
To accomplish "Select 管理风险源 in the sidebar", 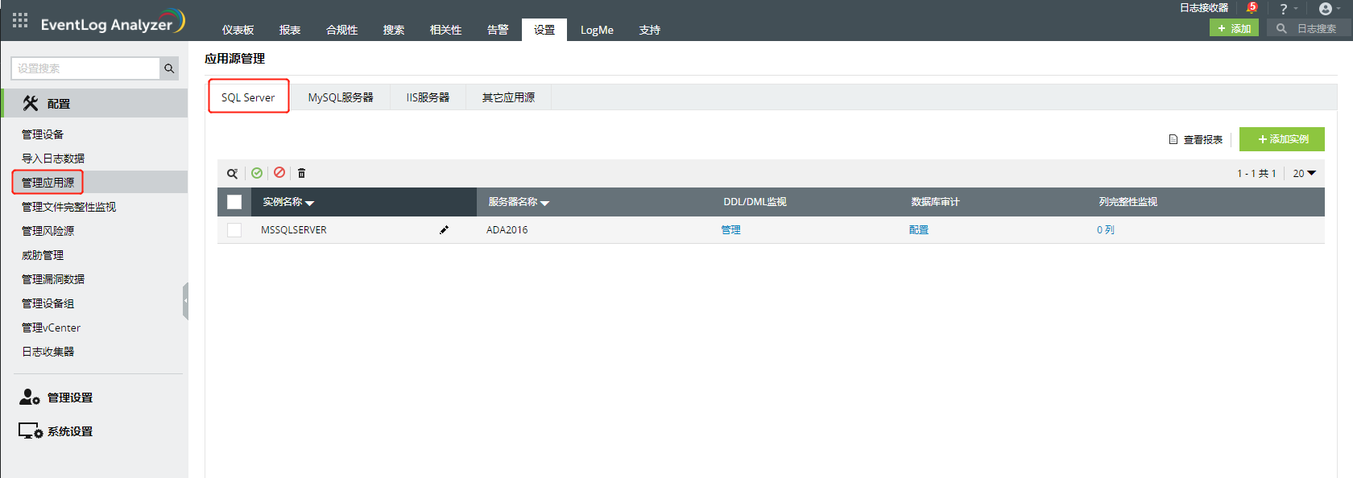I will click(48, 231).
